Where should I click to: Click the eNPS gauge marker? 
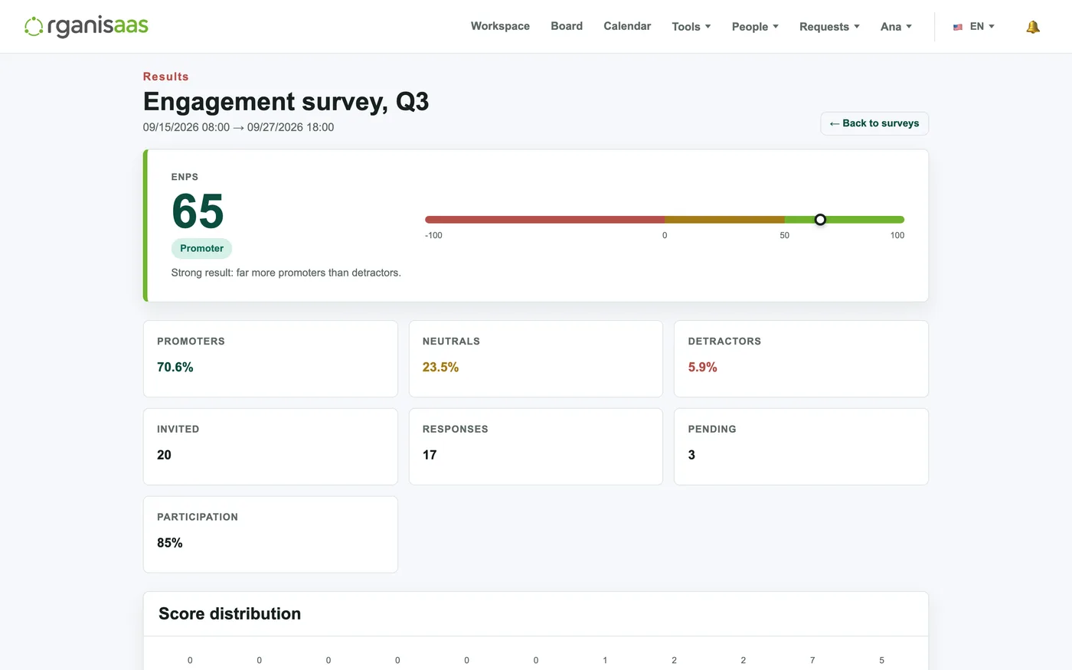pyautogui.click(x=820, y=220)
